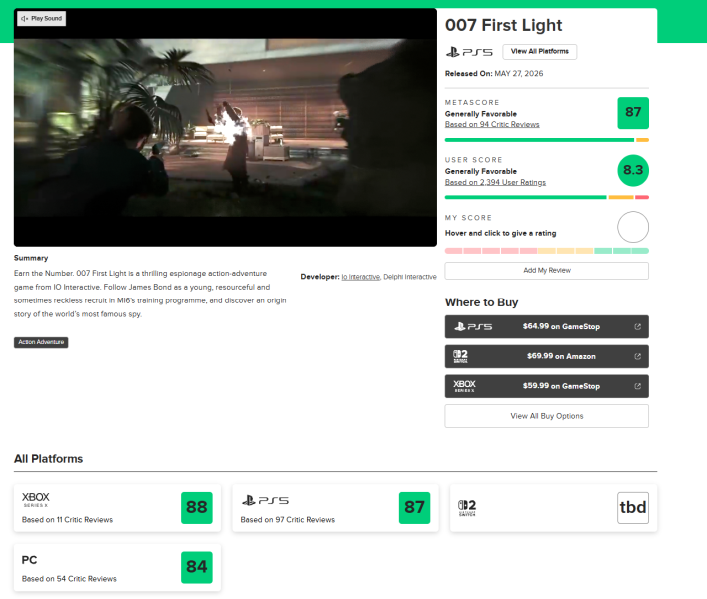
Task: Click the Xbox Series X logo in All Platforms
Action: point(36,499)
